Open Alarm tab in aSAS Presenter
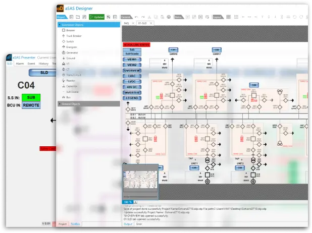This screenshot has height=233, width=312. pyautogui.click(x=20, y=64)
